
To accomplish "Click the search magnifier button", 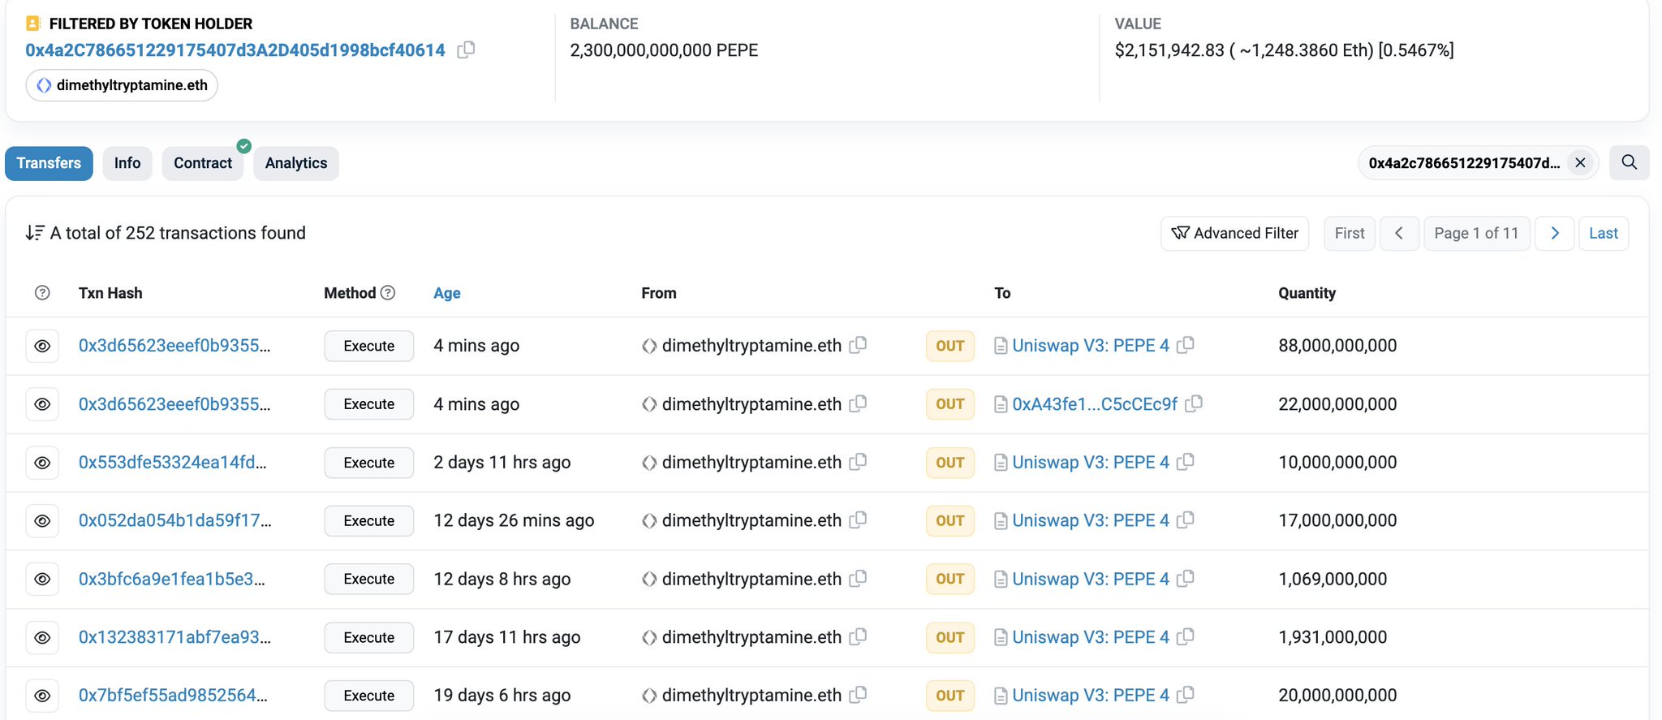I will (1629, 162).
